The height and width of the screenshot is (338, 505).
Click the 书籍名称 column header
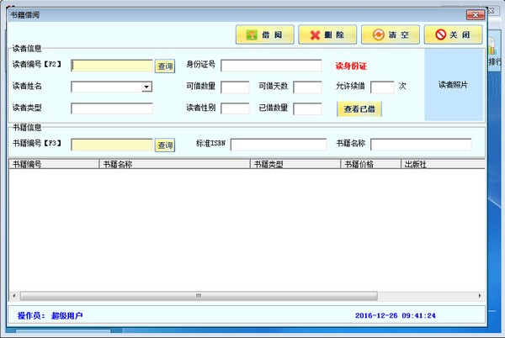(x=174, y=164)
